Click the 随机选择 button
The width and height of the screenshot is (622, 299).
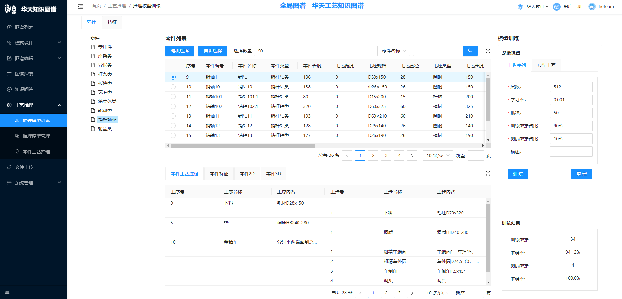180,51
